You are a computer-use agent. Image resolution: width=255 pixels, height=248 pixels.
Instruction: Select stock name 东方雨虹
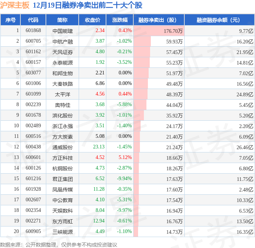(x=63, y=221)
